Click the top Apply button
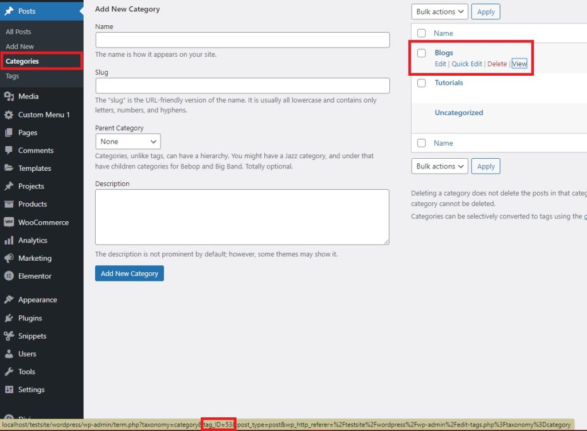 [486, 11]
